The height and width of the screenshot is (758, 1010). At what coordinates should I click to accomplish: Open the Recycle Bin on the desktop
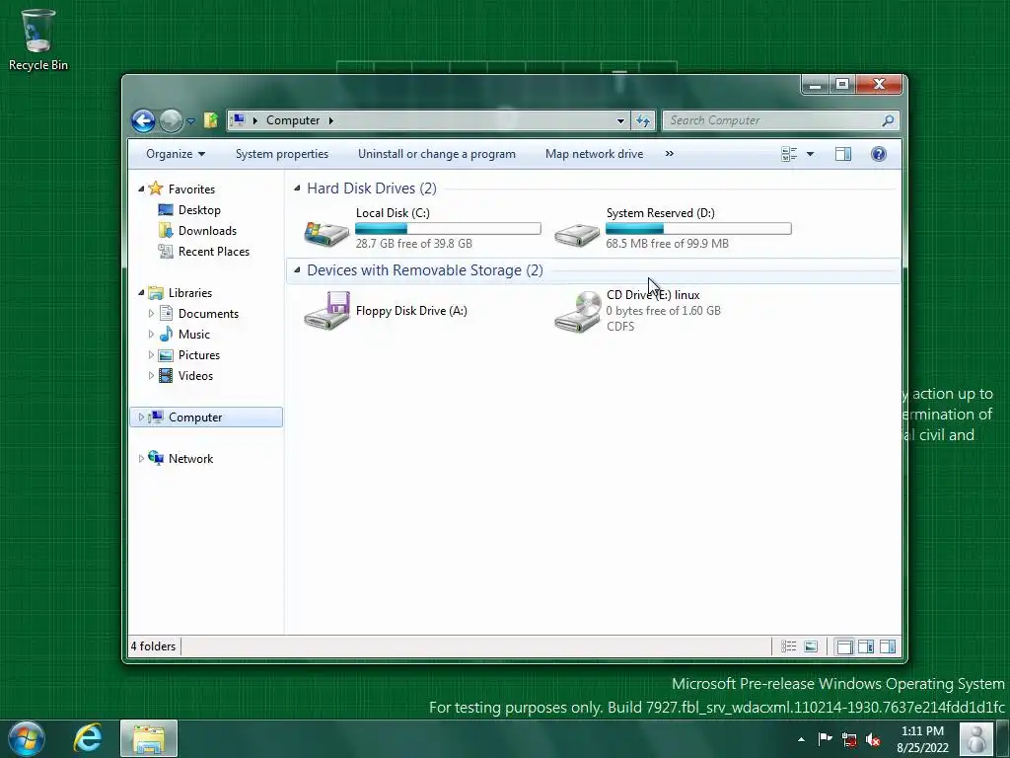[x=37, y=39]
